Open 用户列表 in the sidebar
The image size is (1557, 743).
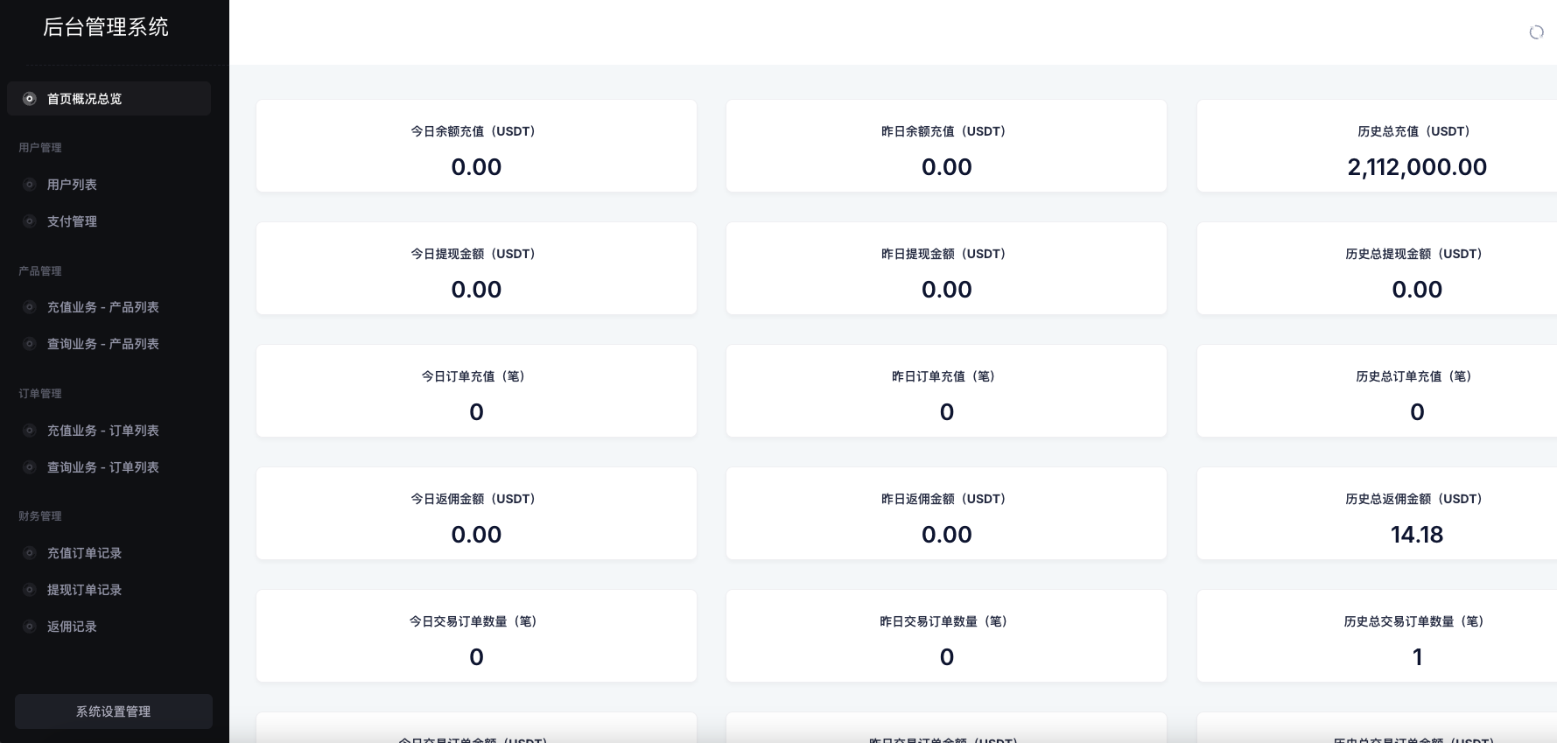coord(72,185)
